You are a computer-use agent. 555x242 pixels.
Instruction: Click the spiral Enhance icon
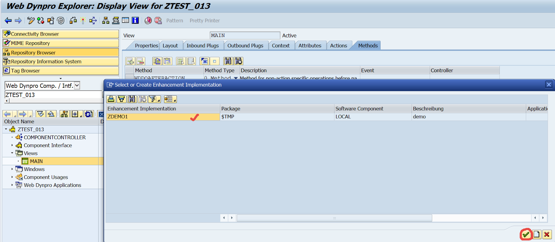coord(61,21)
